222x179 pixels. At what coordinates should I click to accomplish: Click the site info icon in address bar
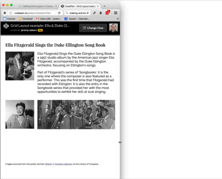point(11,13)
